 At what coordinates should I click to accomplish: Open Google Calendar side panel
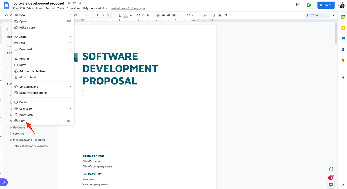coord(343,17)
